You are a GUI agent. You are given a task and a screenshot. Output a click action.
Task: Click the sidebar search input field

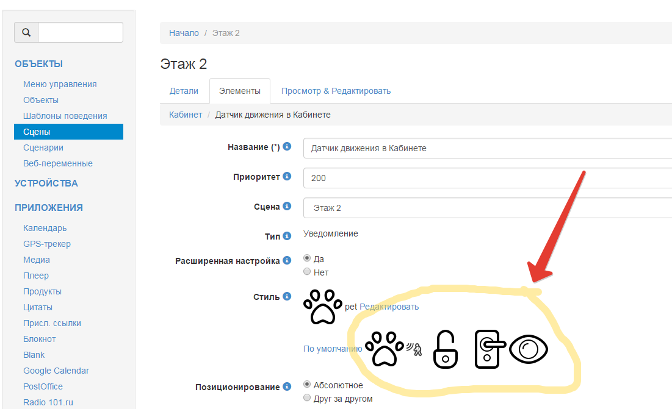tap(81, 32)
